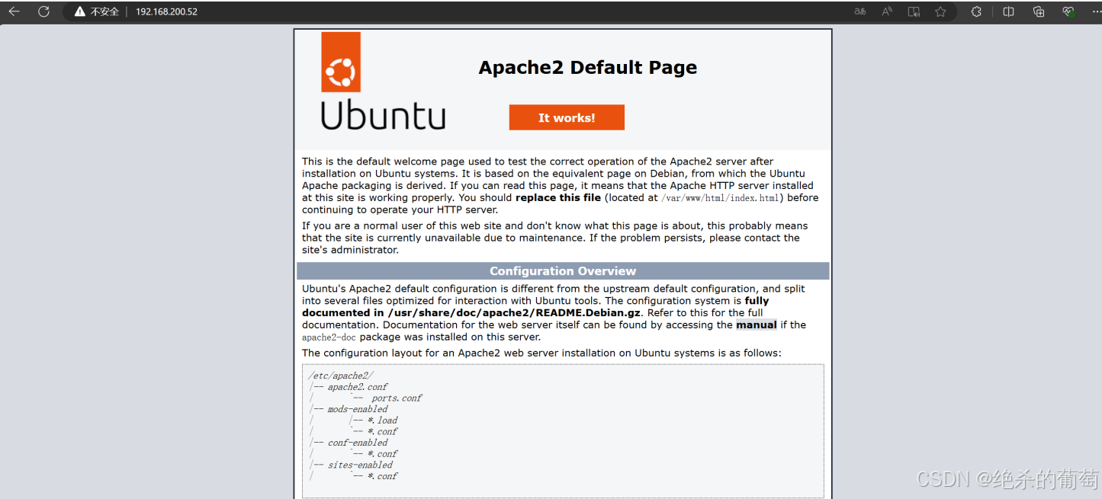
Task: Open Browser essentials health panel
Action: (x=1067, y=11)
